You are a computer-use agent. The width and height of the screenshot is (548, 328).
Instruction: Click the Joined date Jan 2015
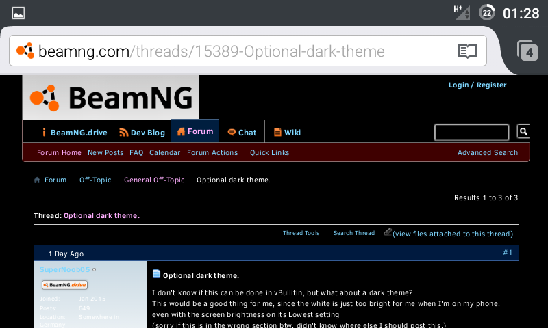point(92,299)
